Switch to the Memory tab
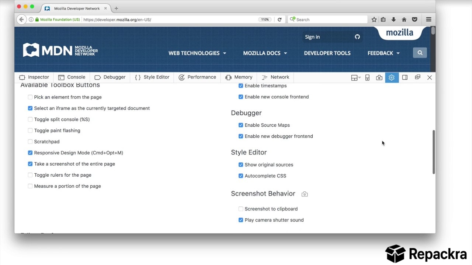Viewport: 472px width, 265px height. click(x=239, y=77)
